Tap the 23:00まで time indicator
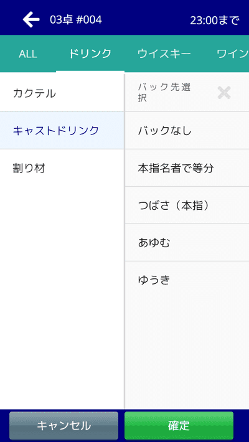Image resolution: width=249 pixels, height=442 pixels. pyautogui.click(x=215, y=20)
